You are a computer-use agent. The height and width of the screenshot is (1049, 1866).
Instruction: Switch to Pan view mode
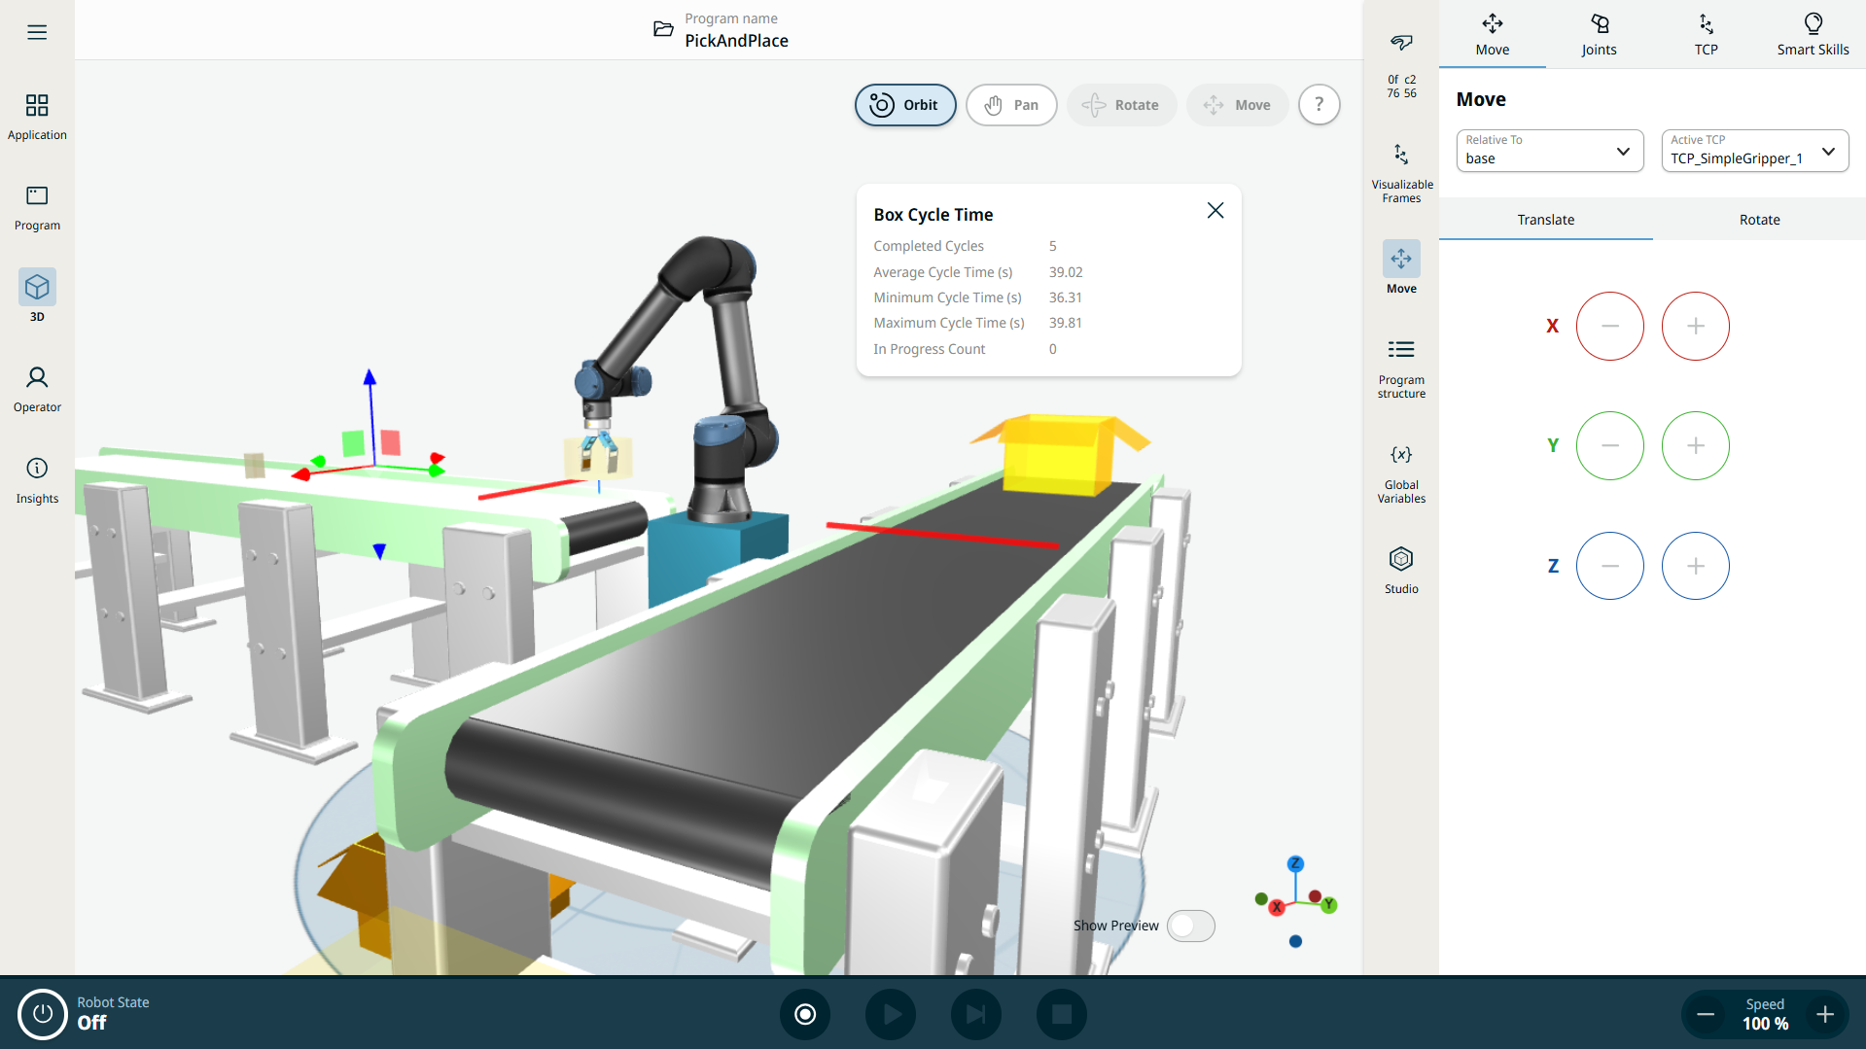[1011, 105]
